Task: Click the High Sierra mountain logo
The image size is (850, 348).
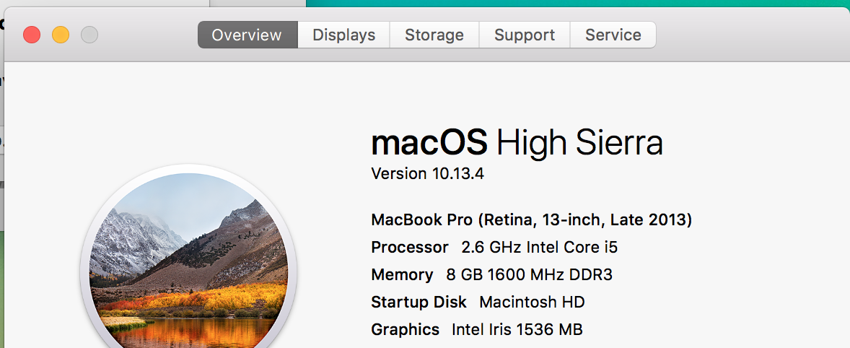Action: coord(188,260)
